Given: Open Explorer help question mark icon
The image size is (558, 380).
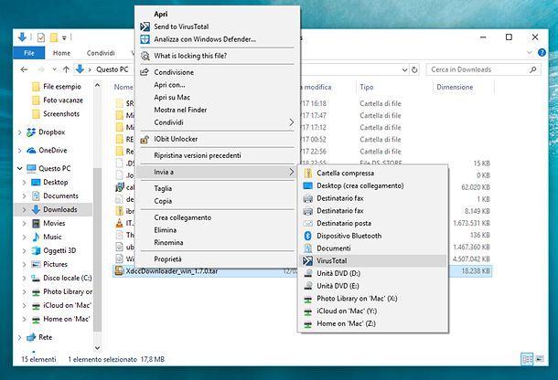Looking at the screenshot, I should click(542, 53).
